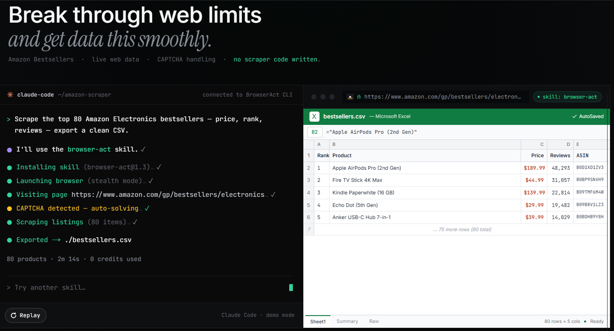Screen dimensions: 614x331
Task: Select the Echo Dot (5th Gen) cell
Action: [425, 205]
